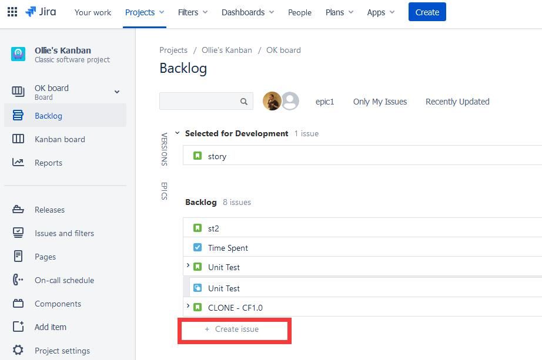Viewport: 542px width, 360px height.
Task: Click the story icon beside 'CLONE - CF1.0'
Action: point(198,307)
